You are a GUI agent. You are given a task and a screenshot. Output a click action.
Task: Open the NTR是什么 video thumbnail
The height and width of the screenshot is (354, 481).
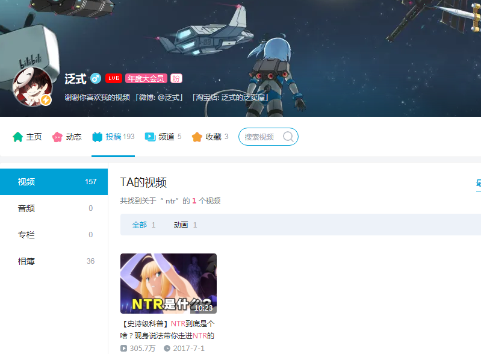coord(169,284)
